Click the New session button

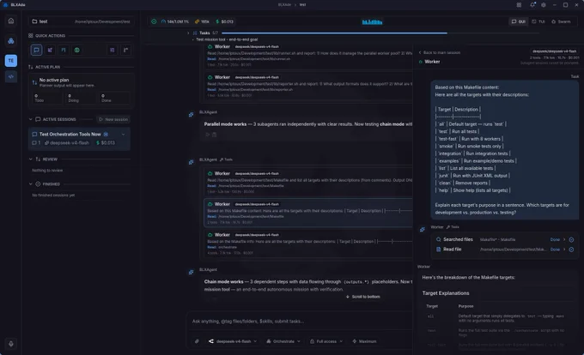113,119
